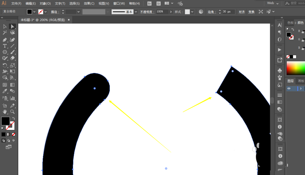The image size is (305, 175).
Task: Open the arrange documents dropdown
Action: coord(169,3)
